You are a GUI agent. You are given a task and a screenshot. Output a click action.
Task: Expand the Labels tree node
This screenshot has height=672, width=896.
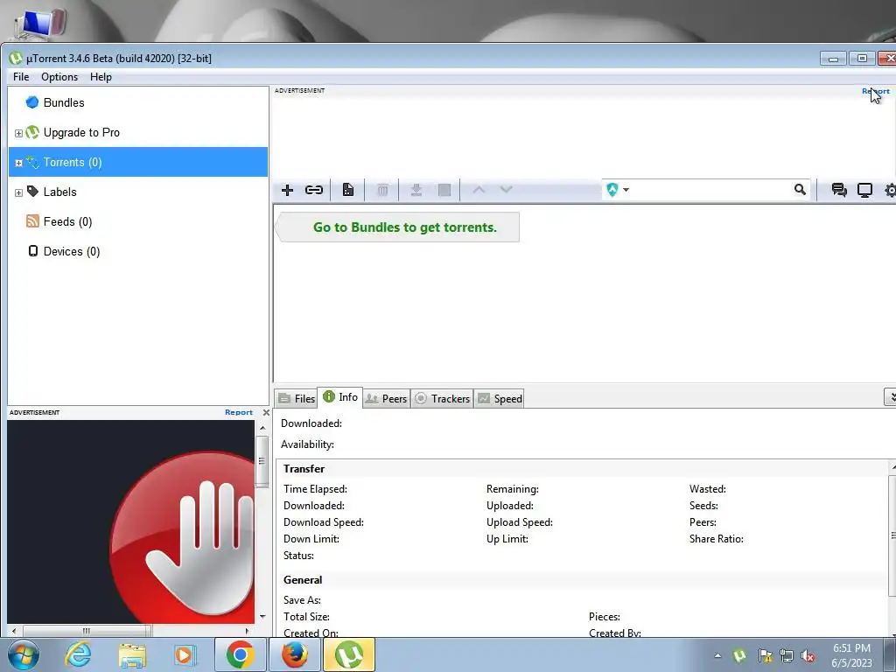coord(18,192)
